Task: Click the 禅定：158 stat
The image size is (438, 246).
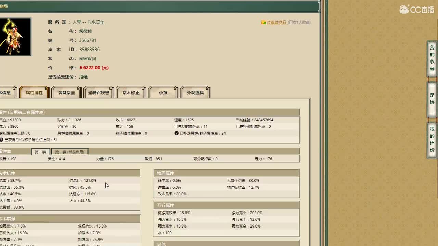Action: coord(125,126)
